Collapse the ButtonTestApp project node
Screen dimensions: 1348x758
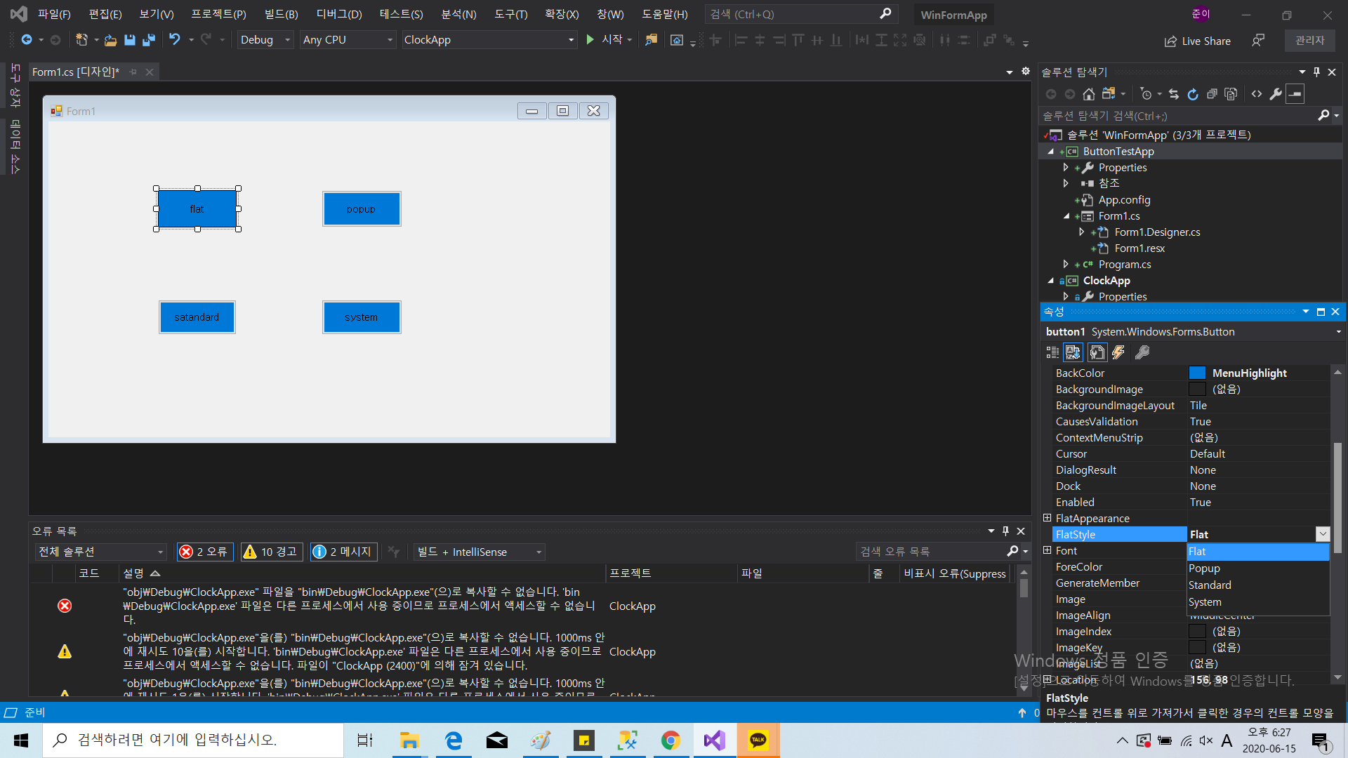coord(1051,152)
